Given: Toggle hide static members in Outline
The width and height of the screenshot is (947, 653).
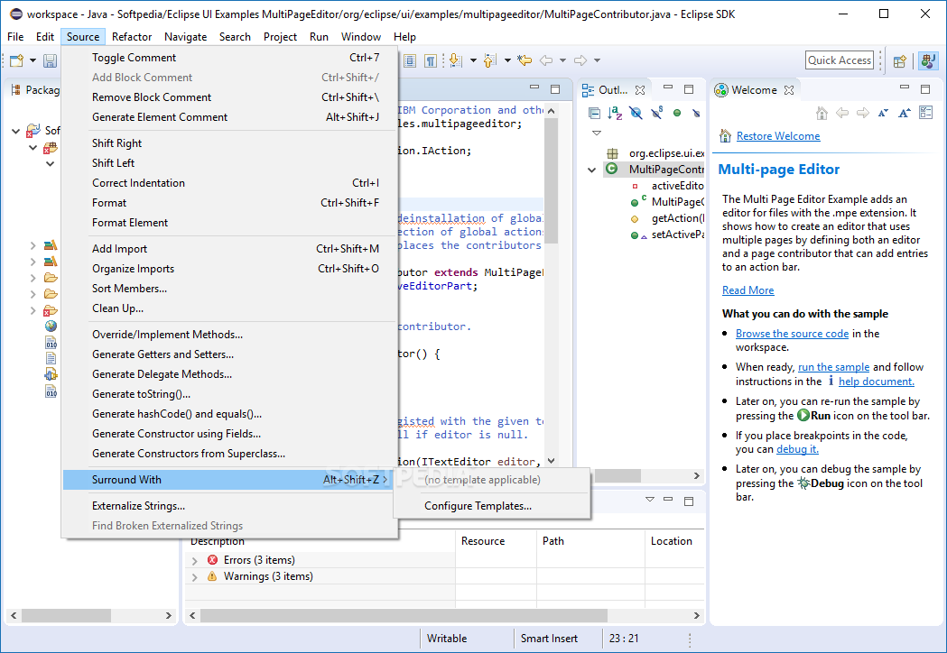Looking at the screenshot, I should [x=656, y=112].
